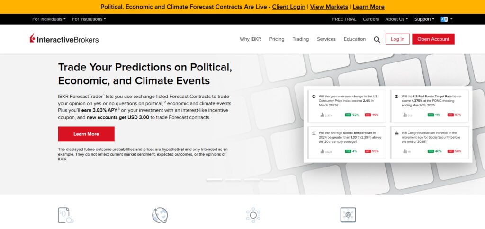Open the Support dropdown menu
Viewport: 485px width, 229px height.
tap(424, 19)
